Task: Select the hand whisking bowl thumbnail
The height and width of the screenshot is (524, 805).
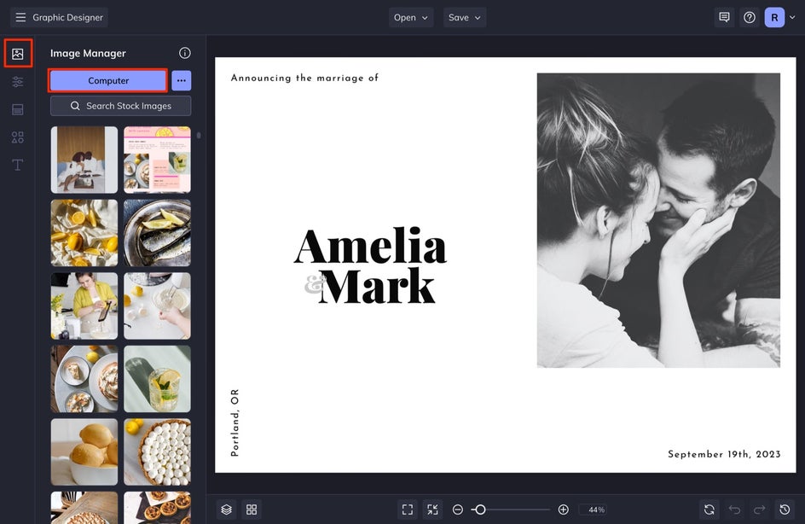Action: [x=157, y=306]
